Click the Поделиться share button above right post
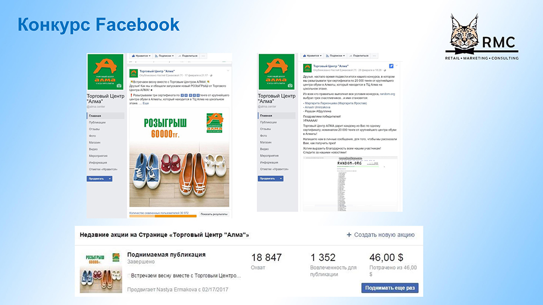 click(x=359, y=56)
